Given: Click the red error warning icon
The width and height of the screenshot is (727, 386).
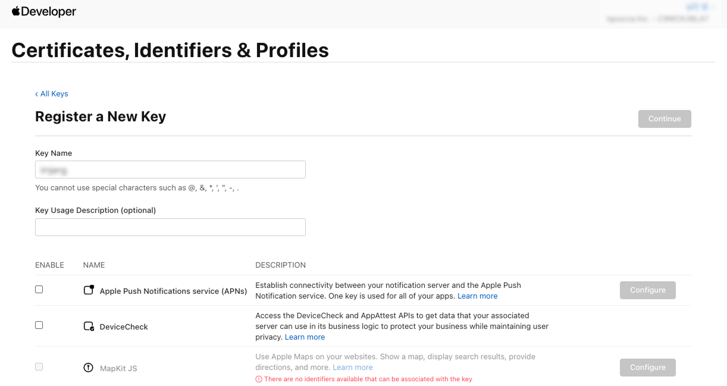Looking at the screenshot, I should click(x=259, y=379).
